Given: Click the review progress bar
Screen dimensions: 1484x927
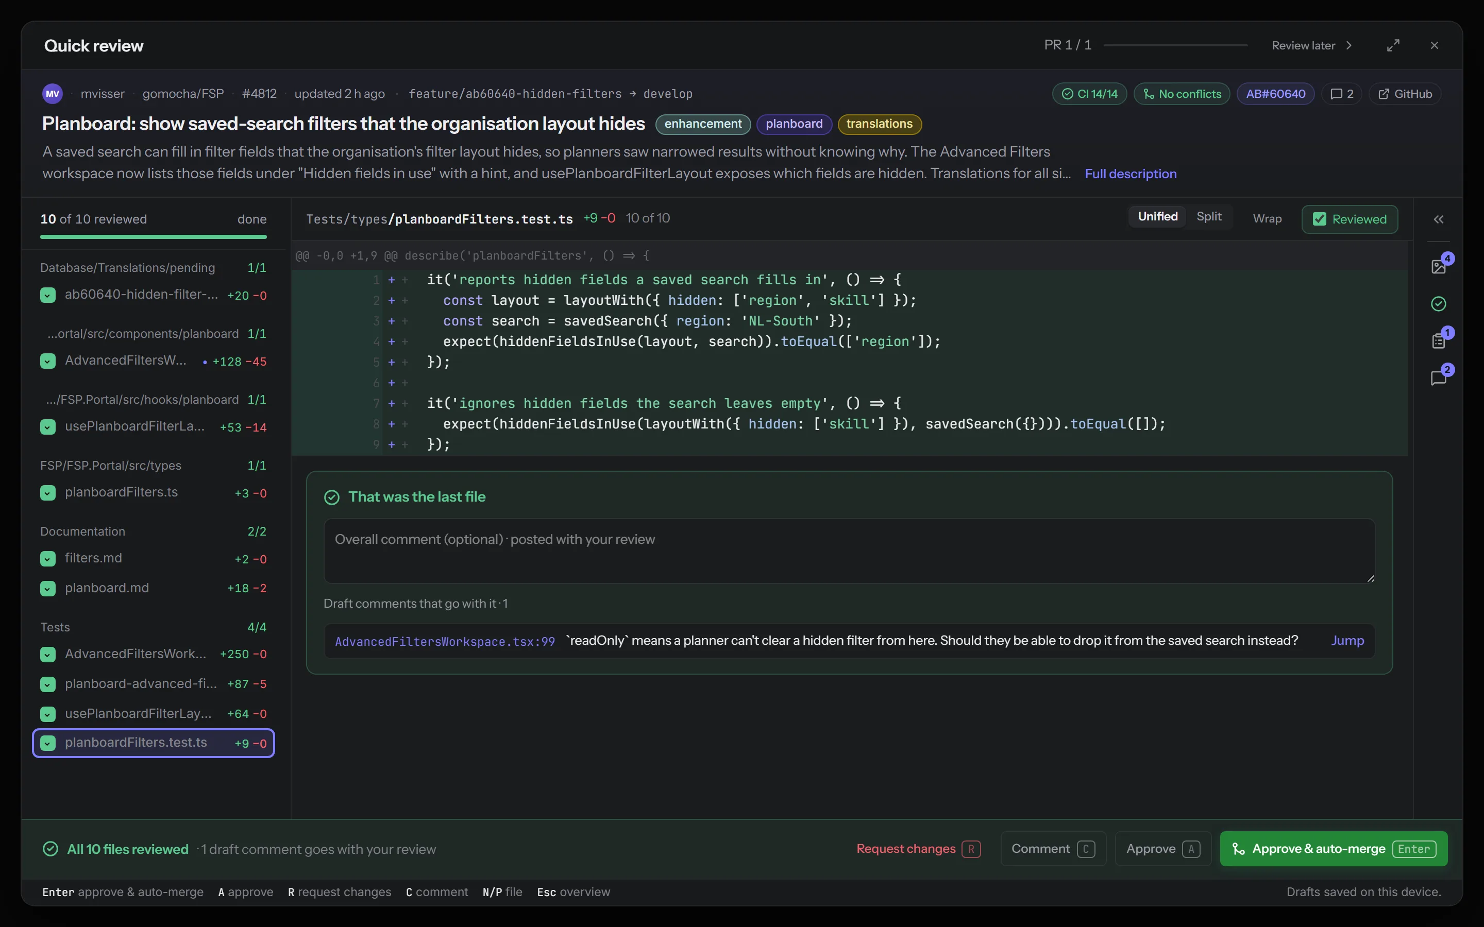Looking at the screenshot, I should click(x=154, y=237).
